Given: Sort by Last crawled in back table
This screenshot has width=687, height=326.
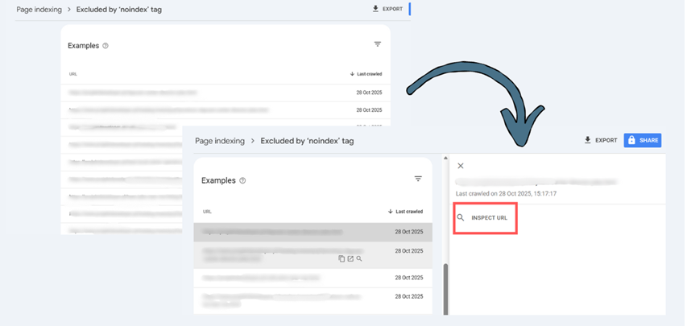Looking at the screenshot, I should pyautogui.click(x=366, y=74).
